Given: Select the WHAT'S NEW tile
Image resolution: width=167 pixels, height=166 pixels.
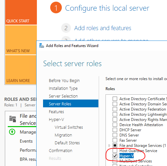Looking at the screenshot, I should [21, 40].
